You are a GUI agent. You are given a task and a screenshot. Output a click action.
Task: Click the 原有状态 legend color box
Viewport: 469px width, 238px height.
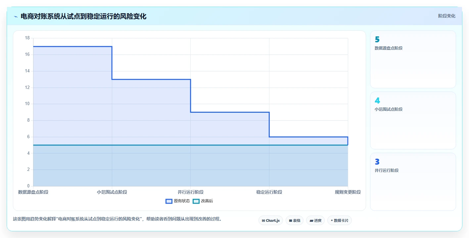tap(169, 201)
